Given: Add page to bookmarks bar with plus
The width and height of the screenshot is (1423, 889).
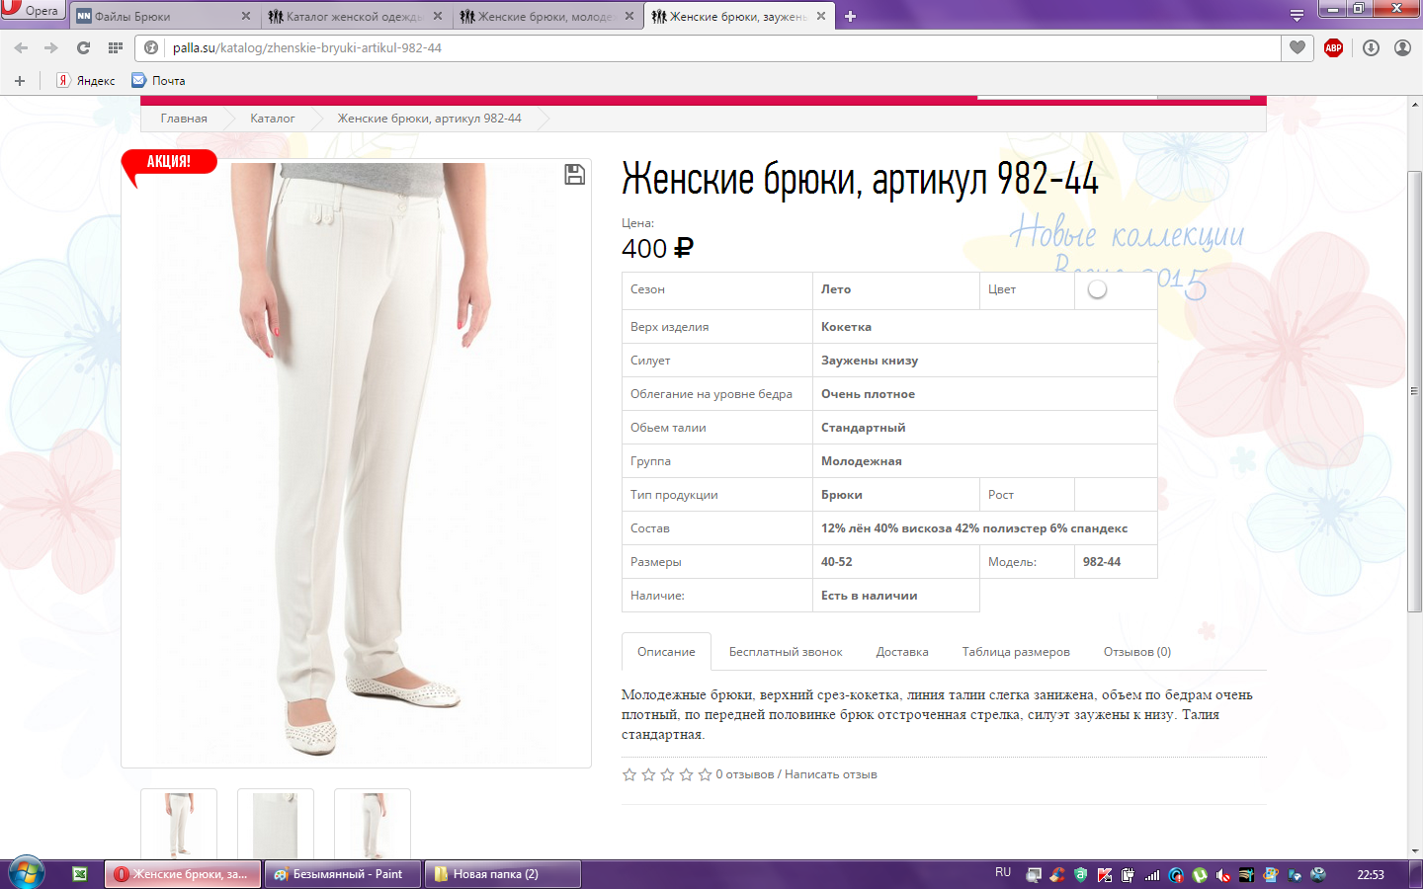Looking at the screenshot, I should [20, 81].
